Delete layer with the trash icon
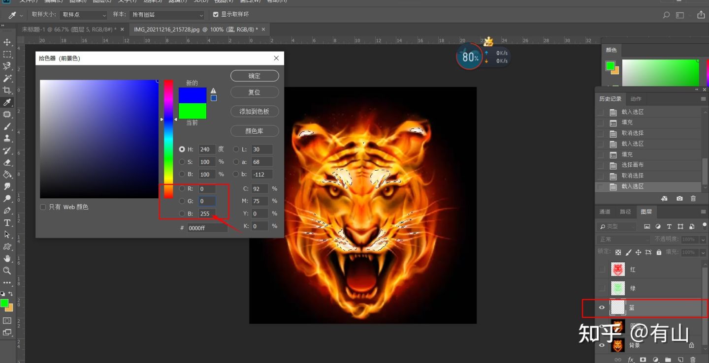The image size is (709, 363). pyautogui.click(x=693, y=360)
